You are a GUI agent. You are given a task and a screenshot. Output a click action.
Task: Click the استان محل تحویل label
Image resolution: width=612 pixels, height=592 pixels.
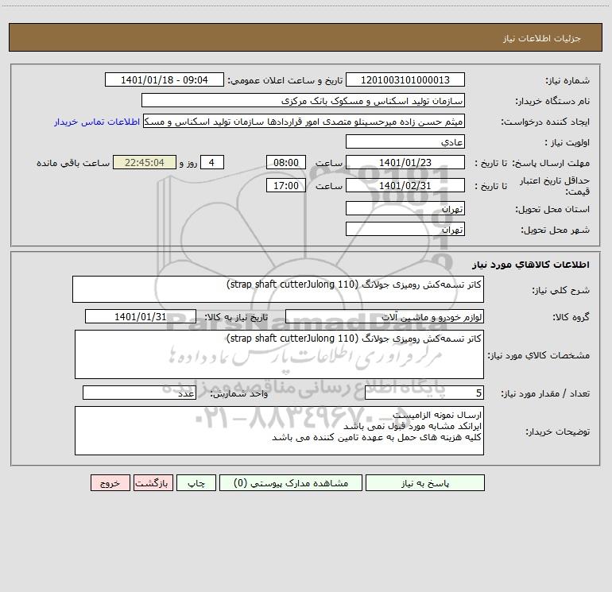coord(552,210)
